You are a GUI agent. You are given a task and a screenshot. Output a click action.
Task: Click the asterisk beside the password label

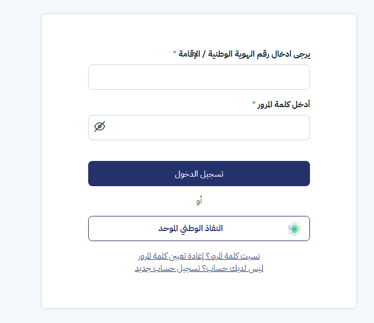pyautogui.click(x=254, y=104)
